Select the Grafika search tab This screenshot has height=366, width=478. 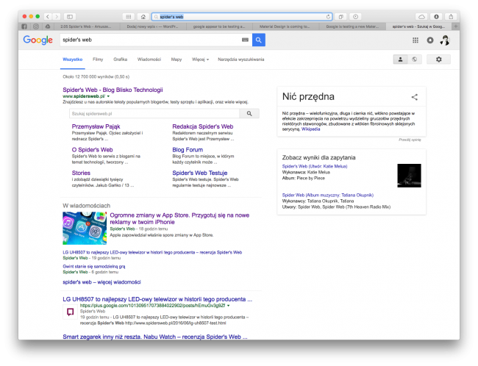click(121, 60)
